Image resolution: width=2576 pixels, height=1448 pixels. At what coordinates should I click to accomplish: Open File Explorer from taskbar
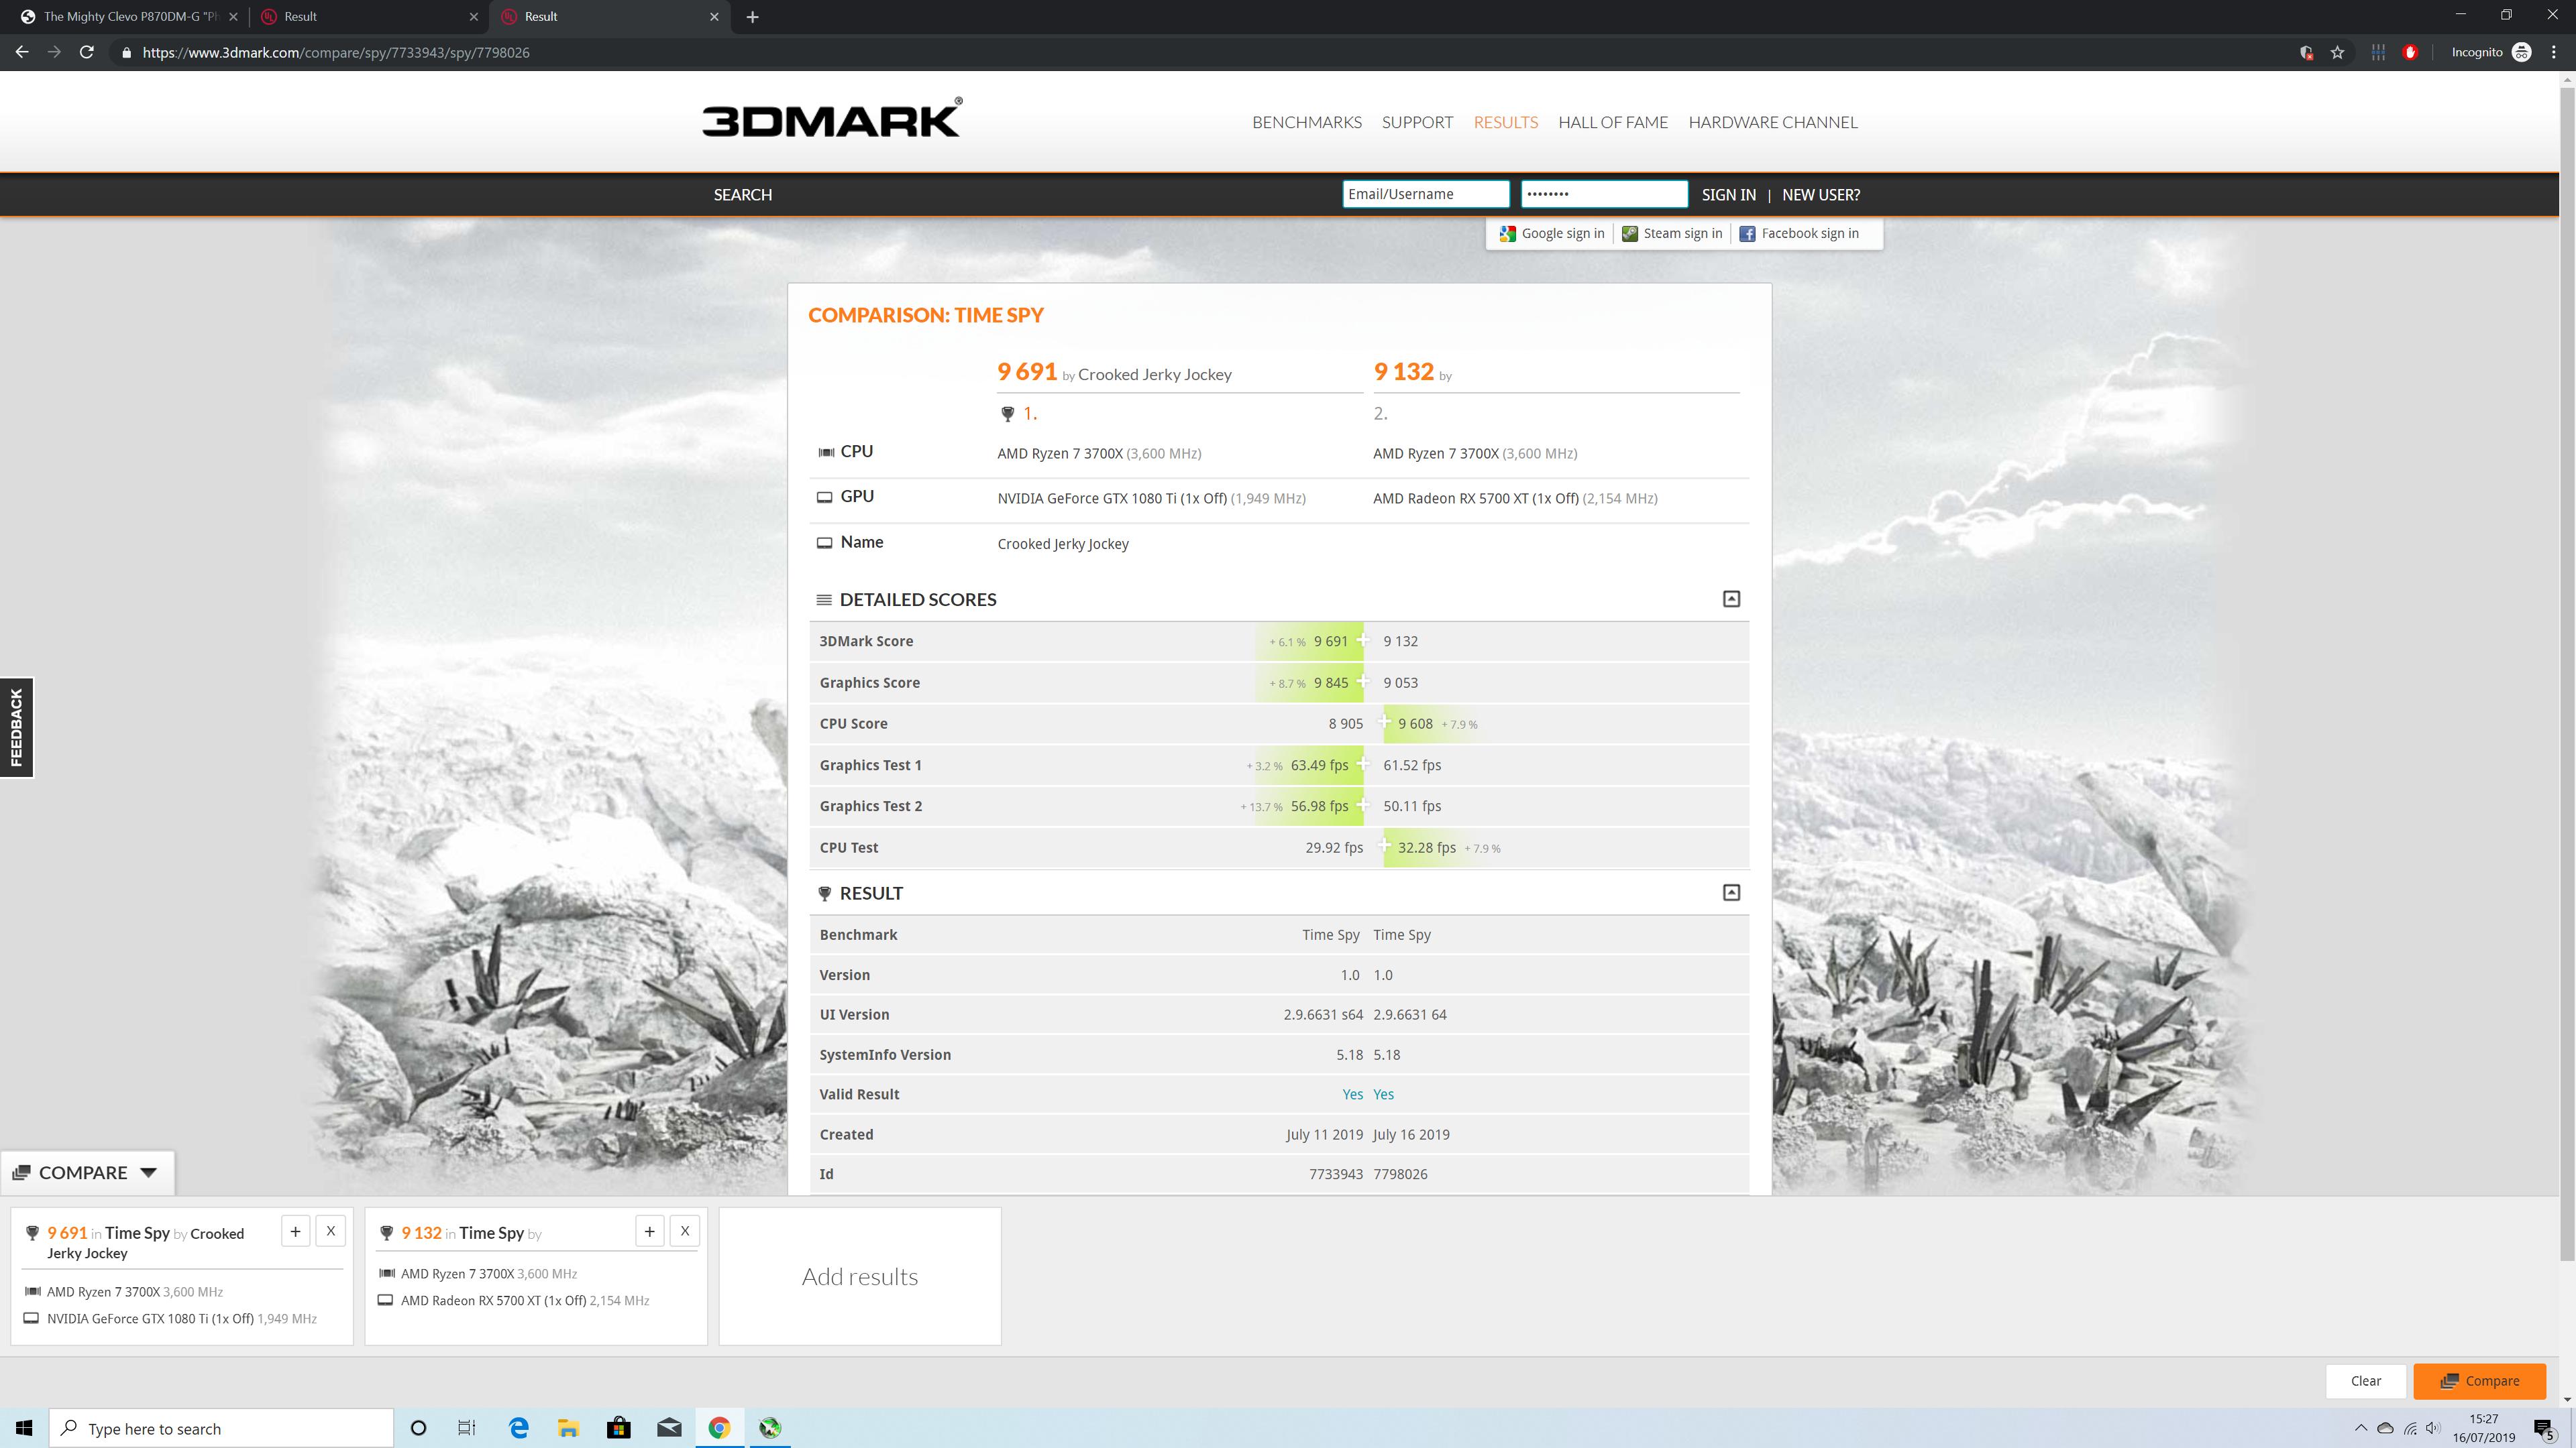click(568, 1428)
